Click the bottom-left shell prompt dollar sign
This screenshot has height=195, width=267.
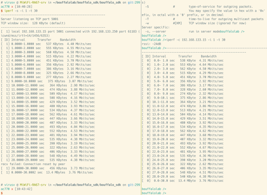click(1, 193)
